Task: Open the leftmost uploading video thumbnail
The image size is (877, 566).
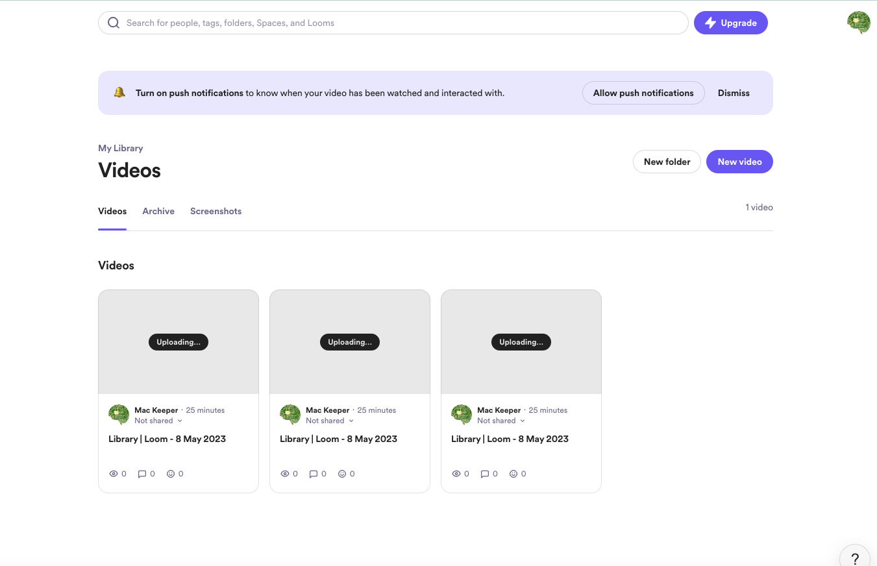Action: click(x=179, y=342)
